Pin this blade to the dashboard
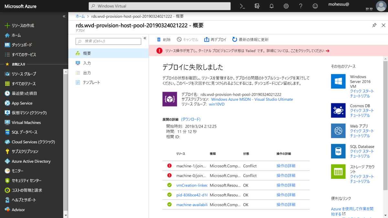Screen dimensions: 388x218 tap(374, 25)
